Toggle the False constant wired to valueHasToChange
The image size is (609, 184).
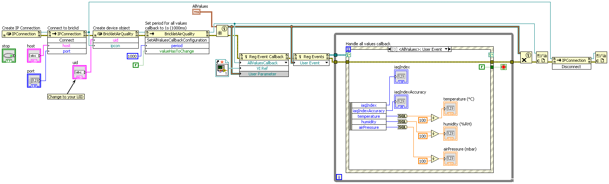[x=136, y=65]
